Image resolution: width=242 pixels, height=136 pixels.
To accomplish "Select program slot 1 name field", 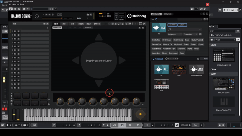I will click(x=35, y=31).
